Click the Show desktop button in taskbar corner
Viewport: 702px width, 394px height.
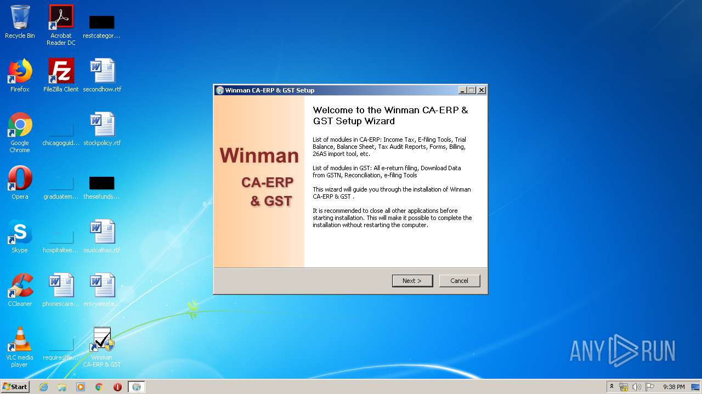point(697,387)
